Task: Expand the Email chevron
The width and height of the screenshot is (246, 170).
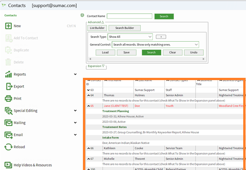Action: [76, 135]
